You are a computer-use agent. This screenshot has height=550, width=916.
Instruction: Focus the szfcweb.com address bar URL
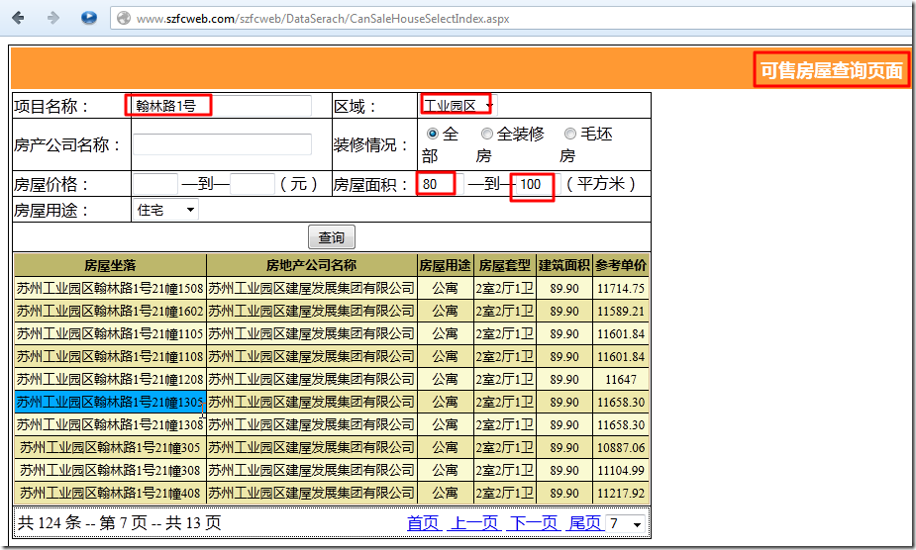pos(323,19)
